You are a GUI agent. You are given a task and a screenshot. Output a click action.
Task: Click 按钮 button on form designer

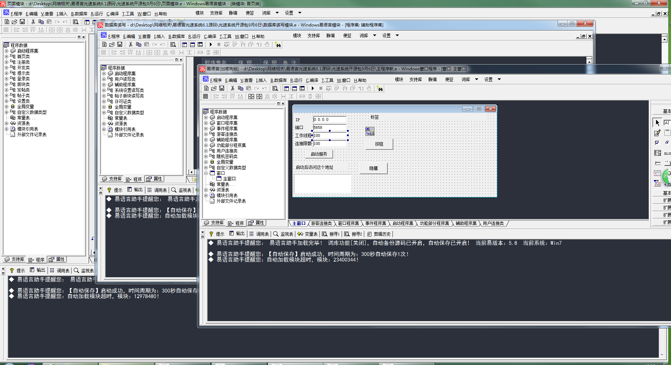379,144
